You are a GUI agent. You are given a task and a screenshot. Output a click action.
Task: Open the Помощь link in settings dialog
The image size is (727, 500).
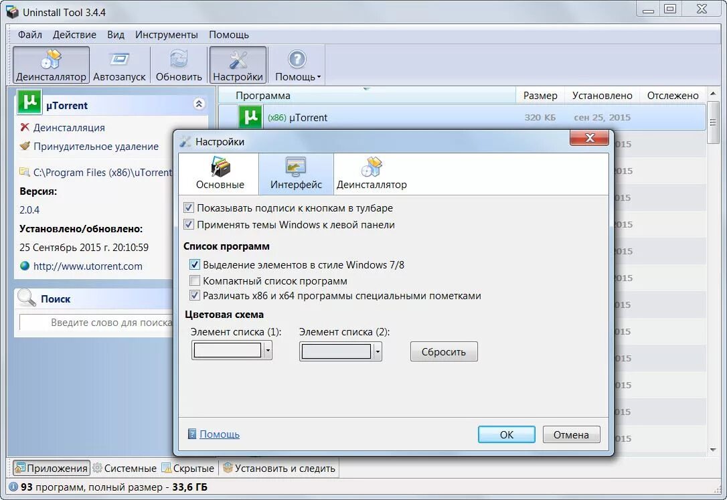click(220, 434)
